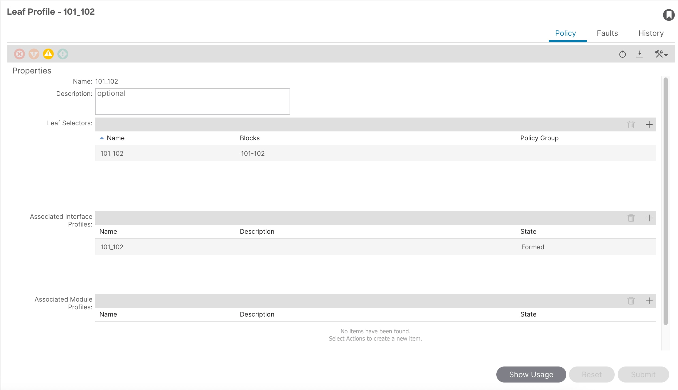678x390 pixels.
Task: Click the Show Usage button
Action: (x=531, y=374)
